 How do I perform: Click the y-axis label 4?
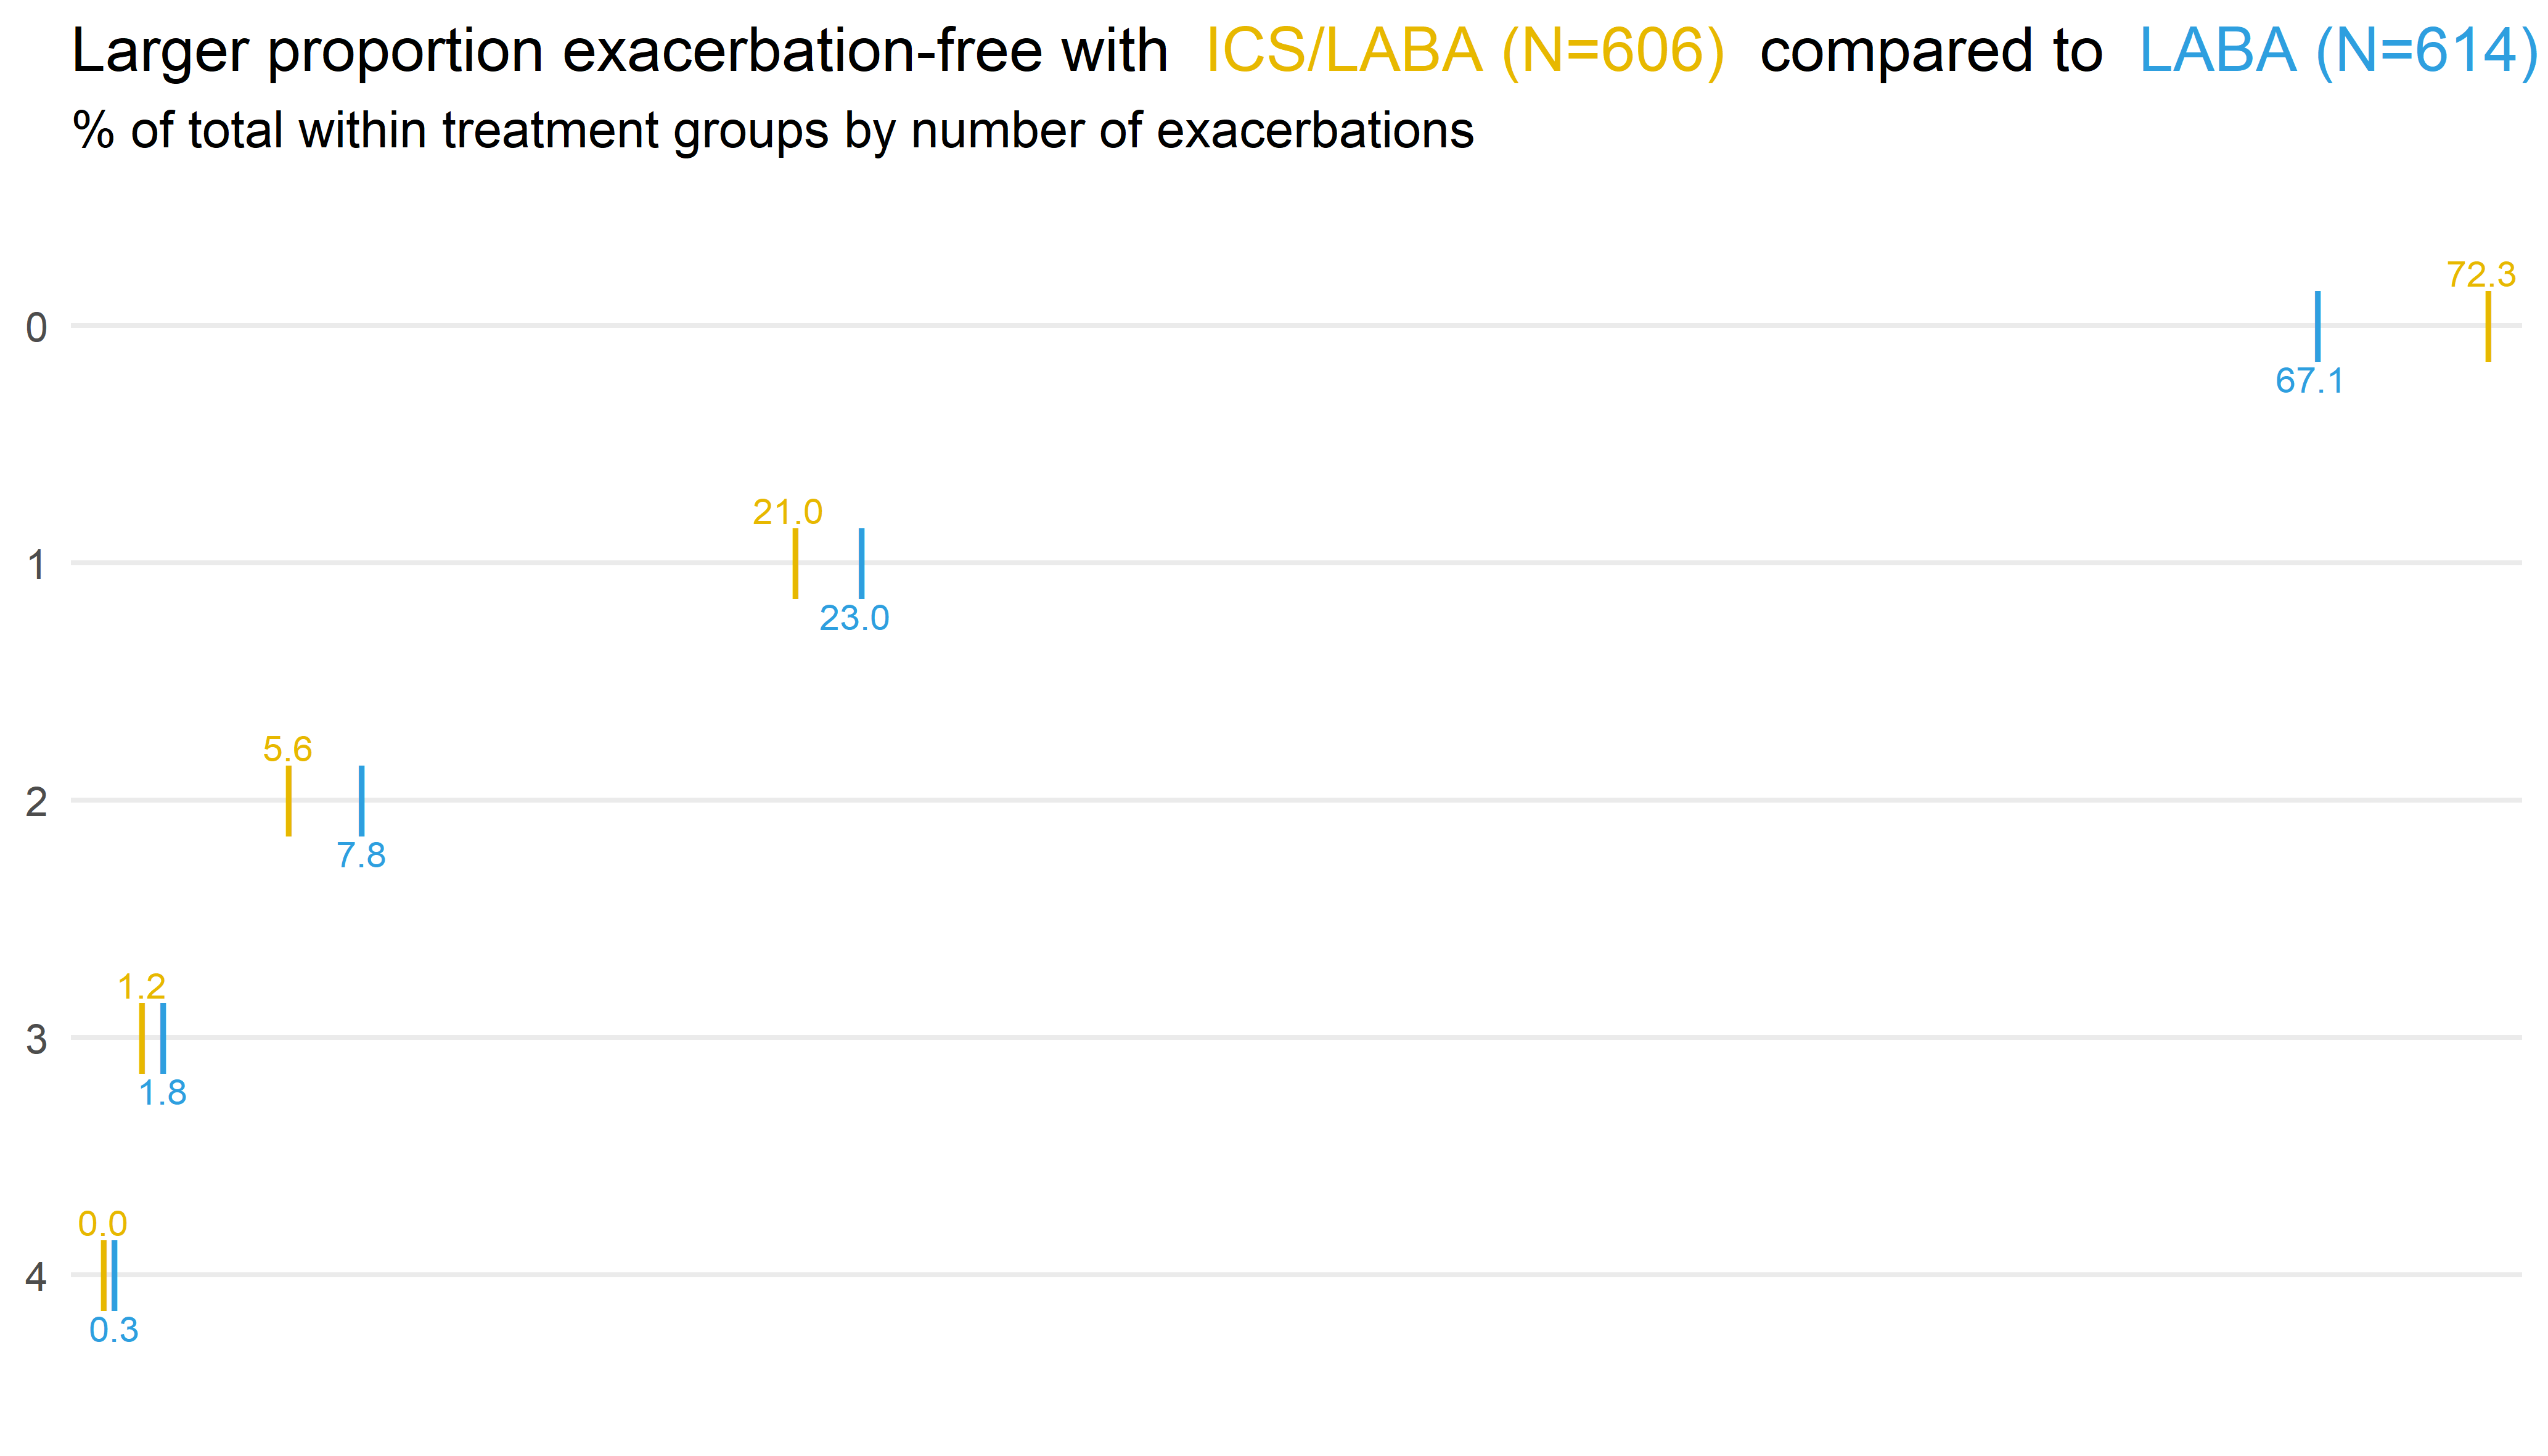pos(36,1277)
